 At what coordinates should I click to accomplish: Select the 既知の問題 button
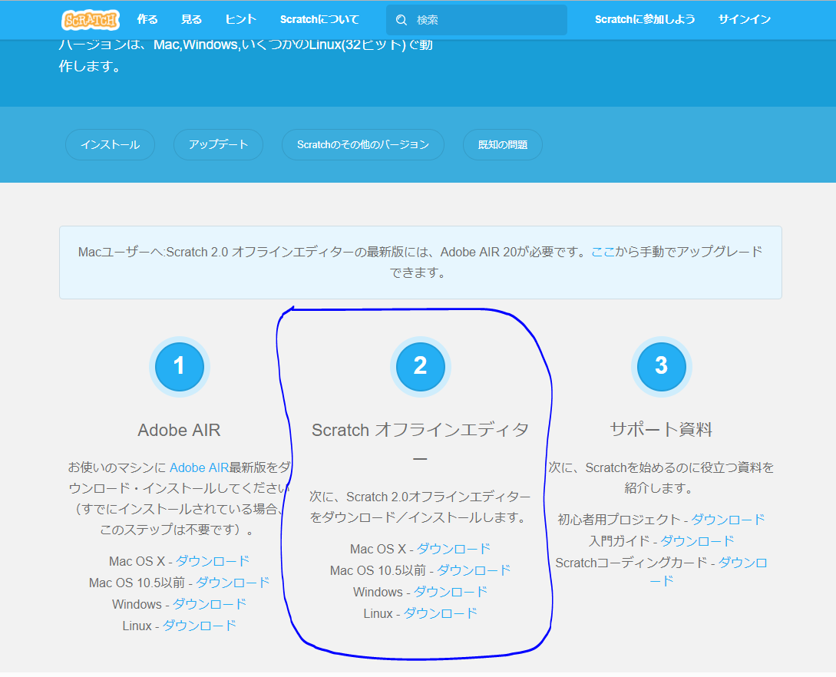pyautogui.click(x=503, y=144)
